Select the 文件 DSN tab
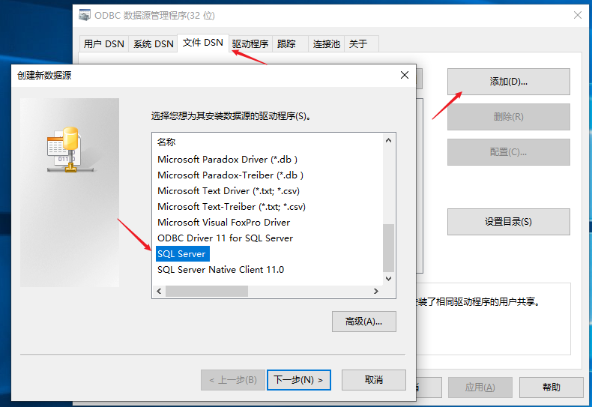The image size is (592, 407). (203, 43)
